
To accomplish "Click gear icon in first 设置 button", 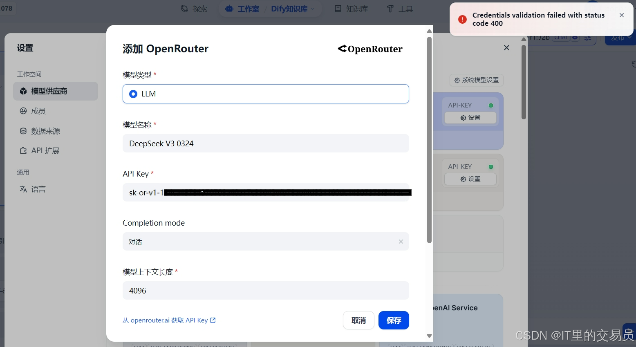I will tap(463, 118).
